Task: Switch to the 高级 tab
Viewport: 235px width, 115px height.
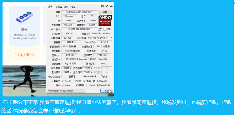Action: coord(66,7)
